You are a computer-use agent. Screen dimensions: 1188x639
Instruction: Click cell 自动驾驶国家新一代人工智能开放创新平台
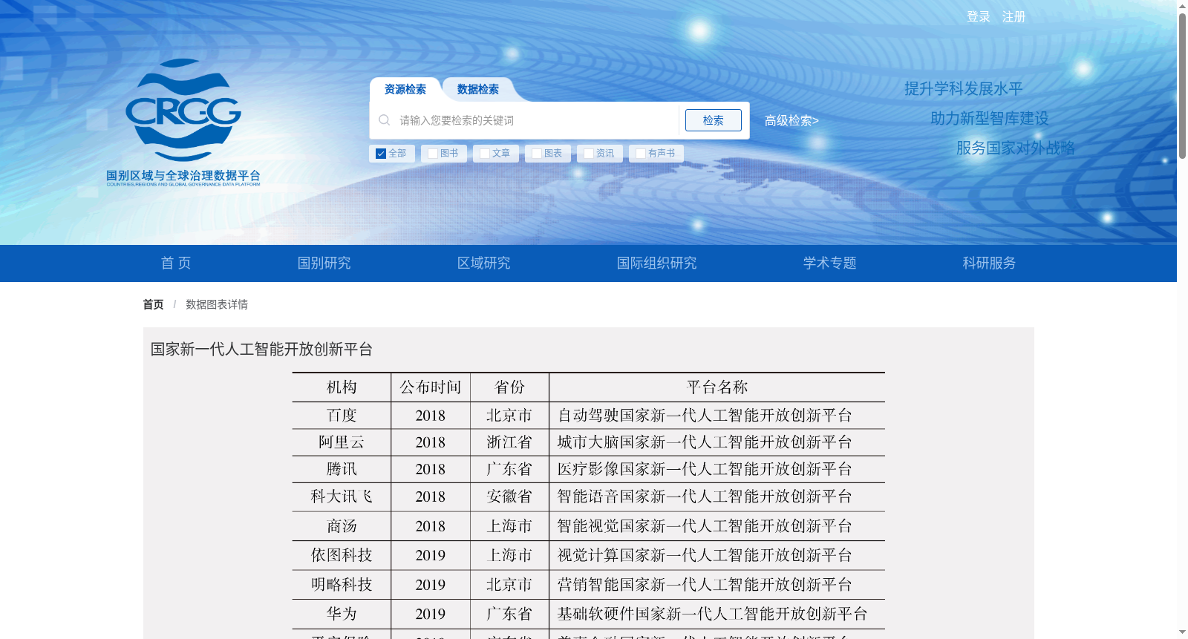click(x=705, y=416)
